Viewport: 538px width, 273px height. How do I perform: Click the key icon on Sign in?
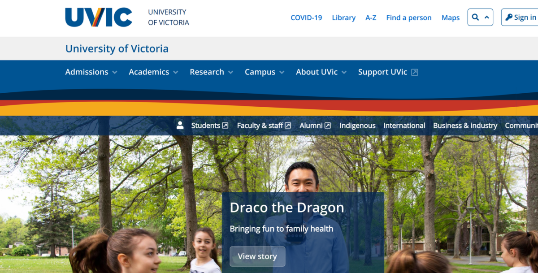pos(509,17)
